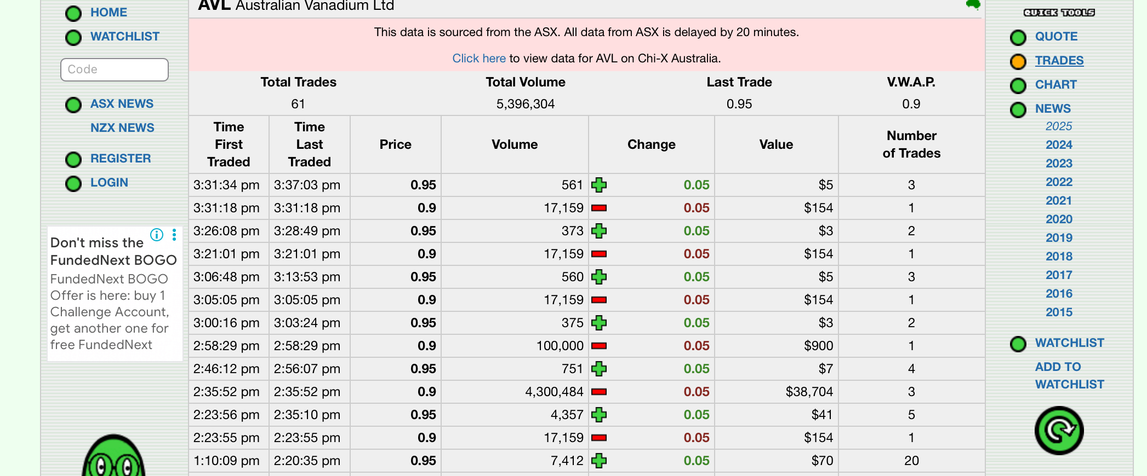Click the green plus icon in 3:06:48 pm row
The width and height of the screenshot is (1147, 476).
[x=599, y=277]
